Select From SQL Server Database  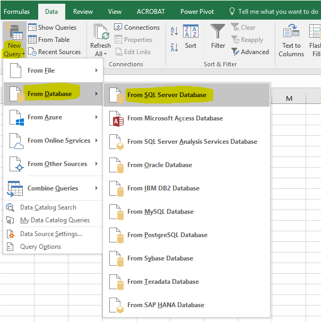coord(167,95)
